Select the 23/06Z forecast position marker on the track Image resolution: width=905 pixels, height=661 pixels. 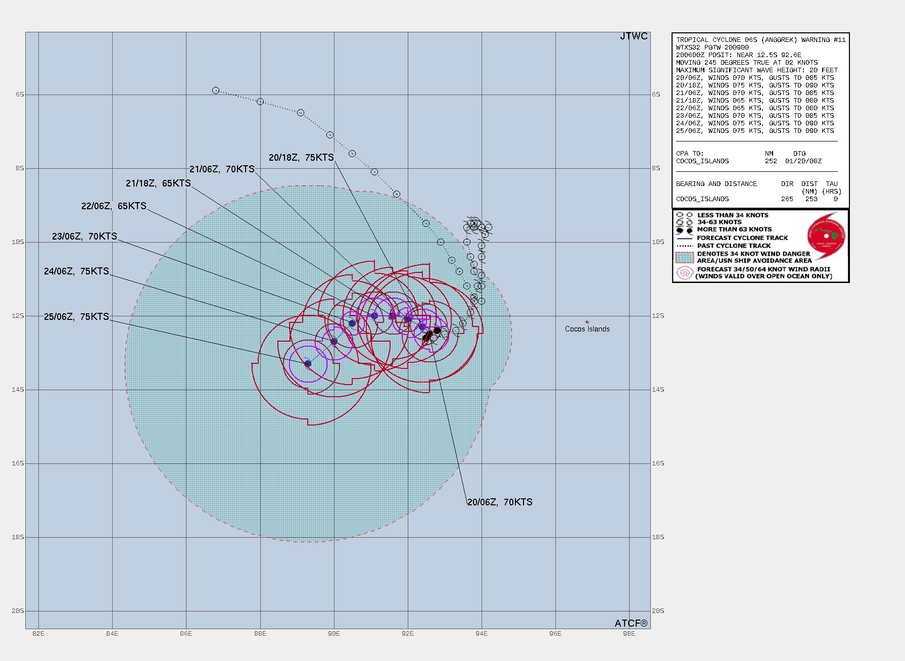[352, 323]
